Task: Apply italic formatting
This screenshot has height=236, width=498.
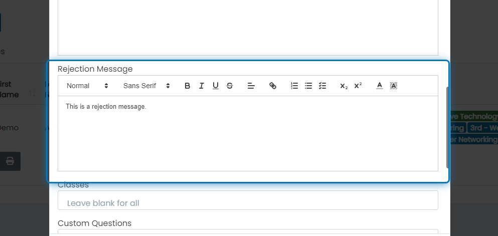Action: click(202, 86)
